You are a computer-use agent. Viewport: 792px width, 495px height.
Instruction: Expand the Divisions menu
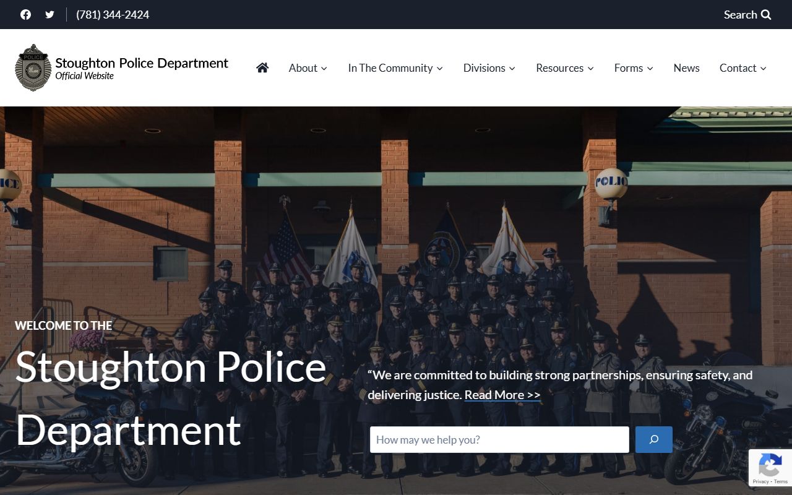click(x=489, y=68)
